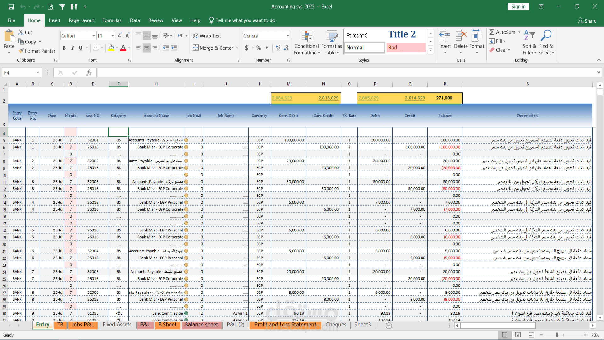This screenshot has height=340, width=604.
Task: Click the Format cells icon
Action: (x=477, y=36)
